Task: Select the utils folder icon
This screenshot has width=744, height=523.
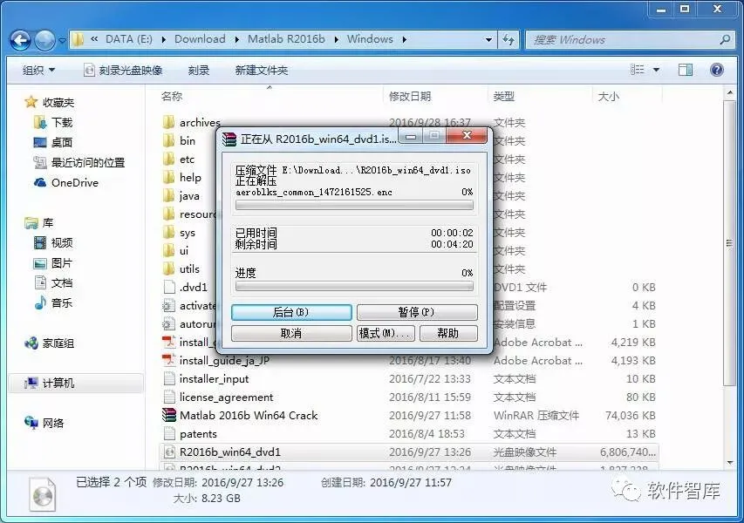Action: [168, 269]
